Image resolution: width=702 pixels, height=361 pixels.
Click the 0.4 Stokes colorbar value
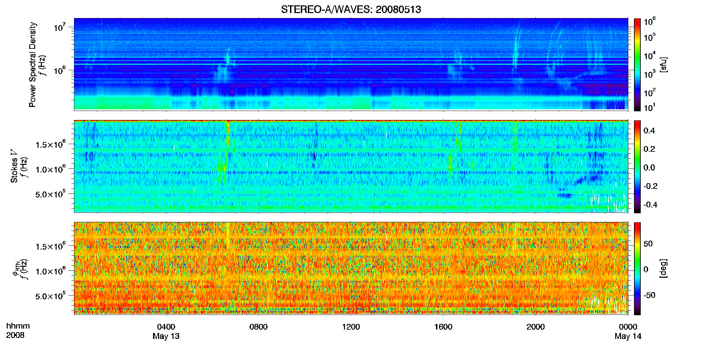click(649, 131)
